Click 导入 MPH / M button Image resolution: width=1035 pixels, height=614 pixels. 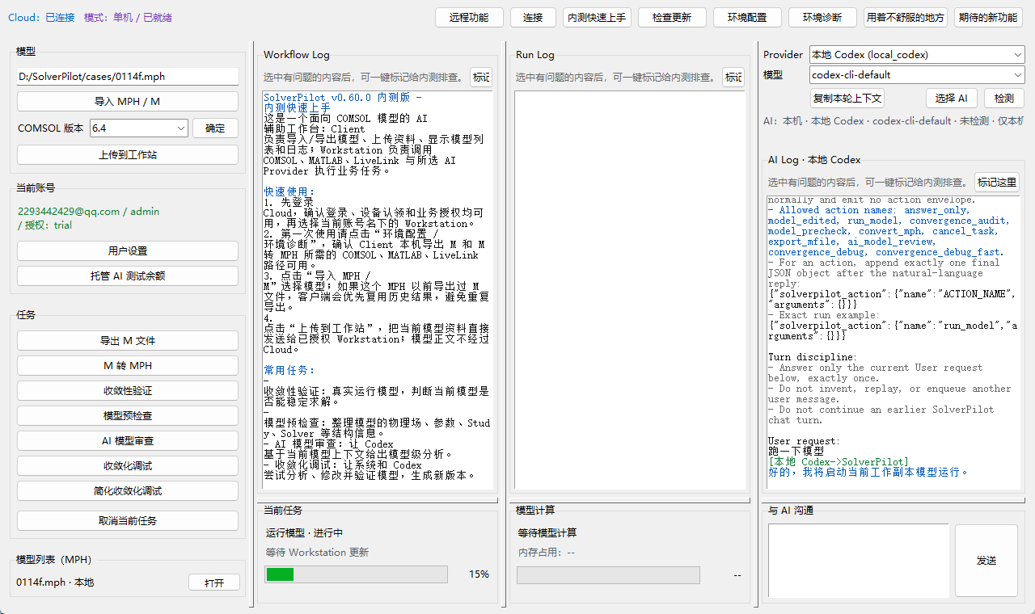128,102
